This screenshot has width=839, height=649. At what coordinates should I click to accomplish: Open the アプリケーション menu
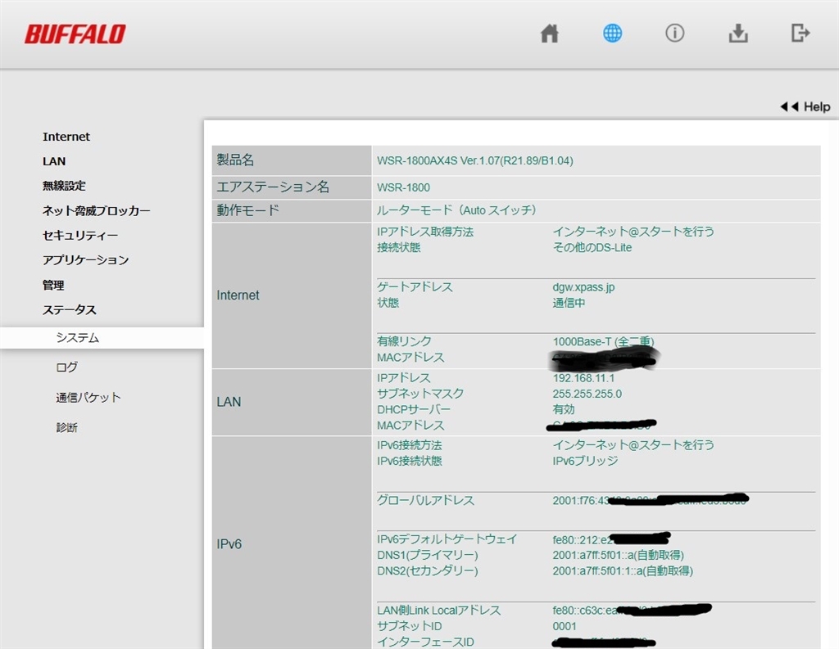[85, 259]
